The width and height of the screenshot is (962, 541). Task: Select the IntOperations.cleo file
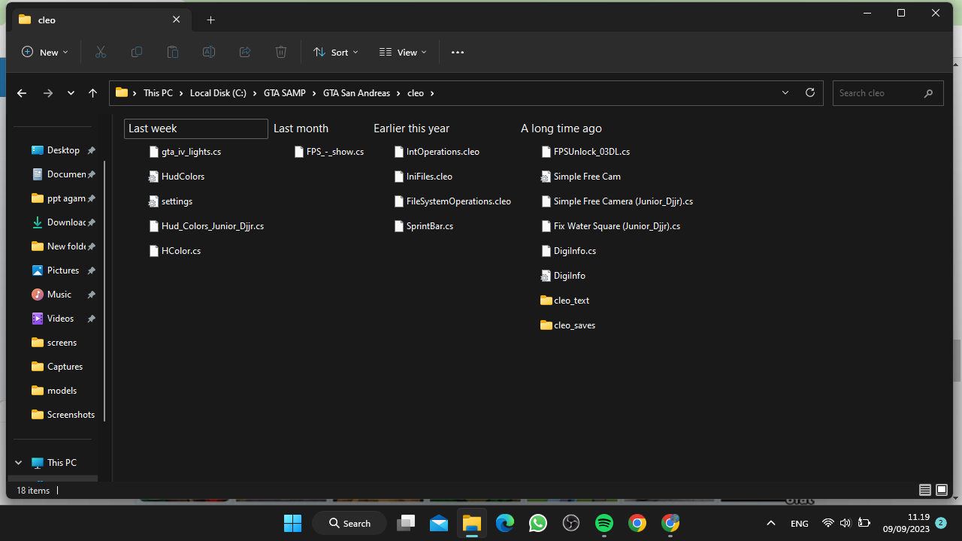(x=437, y=152)
